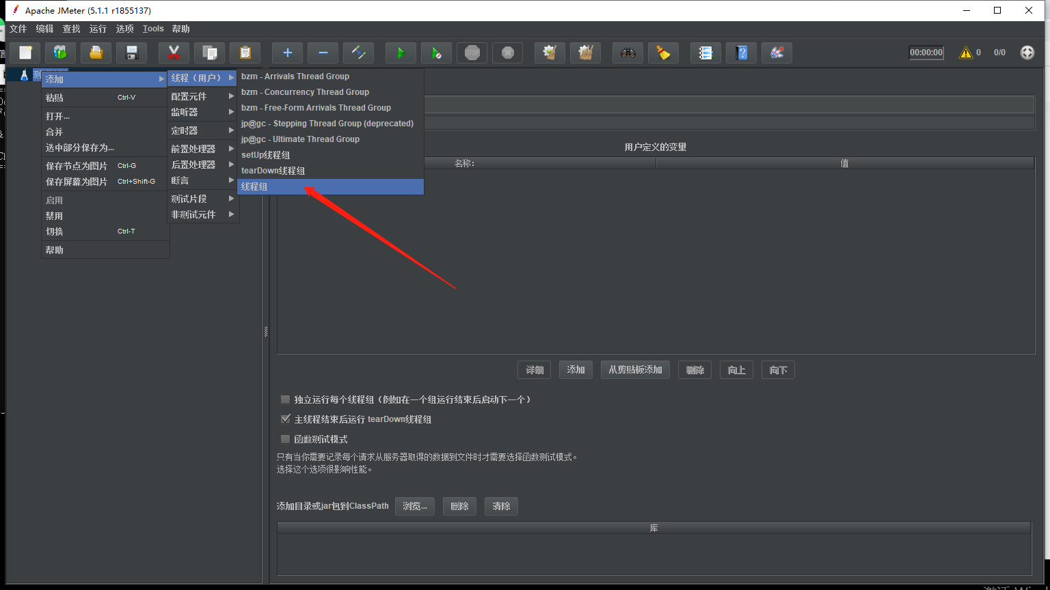Click the test plan flask icon
Image resolution: width=1050 pixels, height=590 pixels.
24,75
